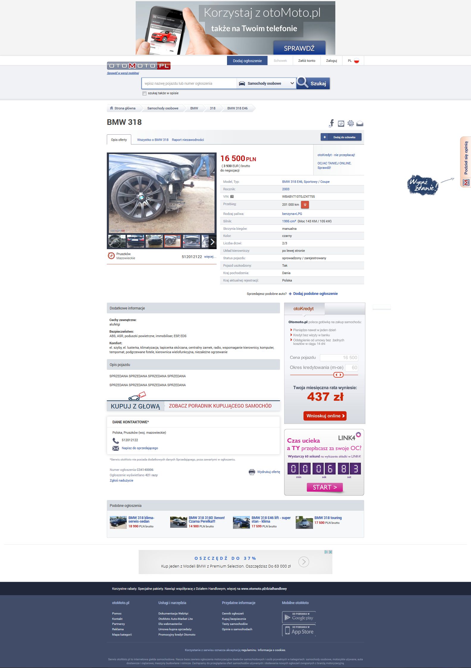Screen dimensions: 471x668
Task: Open the Samochody osobowe category dropdown
Action: click(x=267, y=84)
